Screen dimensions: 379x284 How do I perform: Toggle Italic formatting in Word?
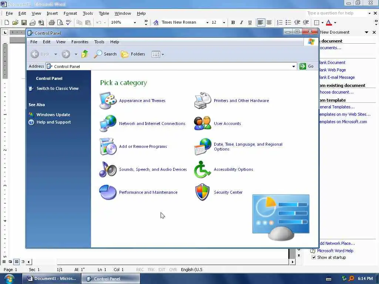(241, 23)
